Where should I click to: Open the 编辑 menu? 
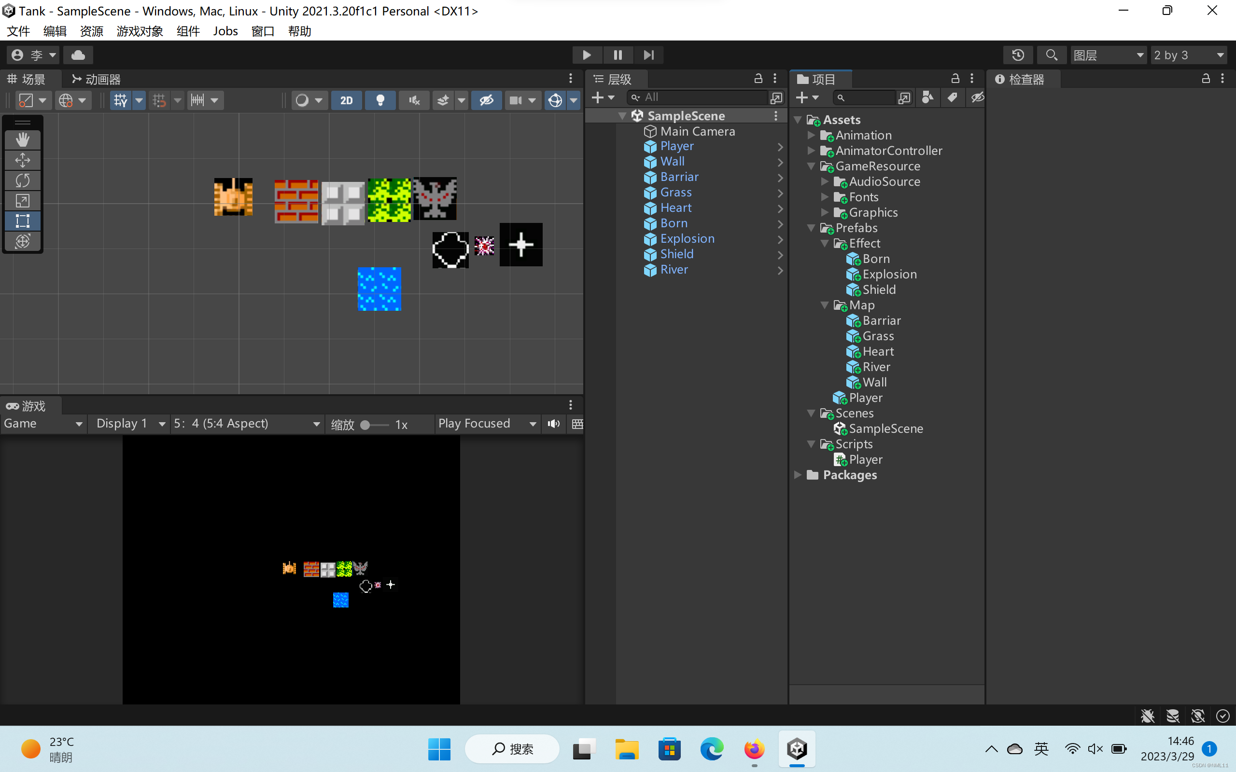point(55,31)
